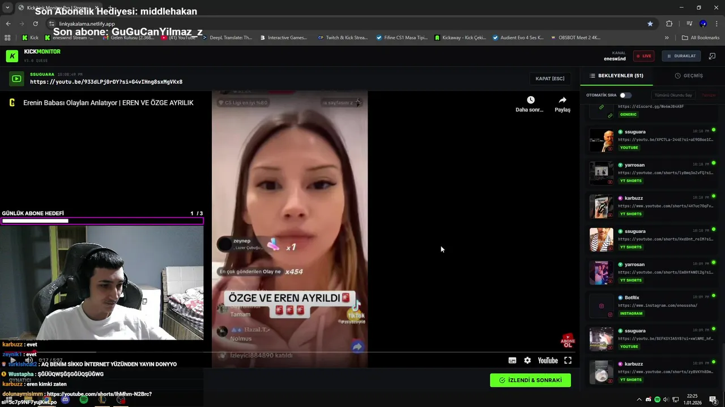This screenshot has height=407, width=725.
Task: Click the YouTube channel avatar icon
Action: coord(12,103)
